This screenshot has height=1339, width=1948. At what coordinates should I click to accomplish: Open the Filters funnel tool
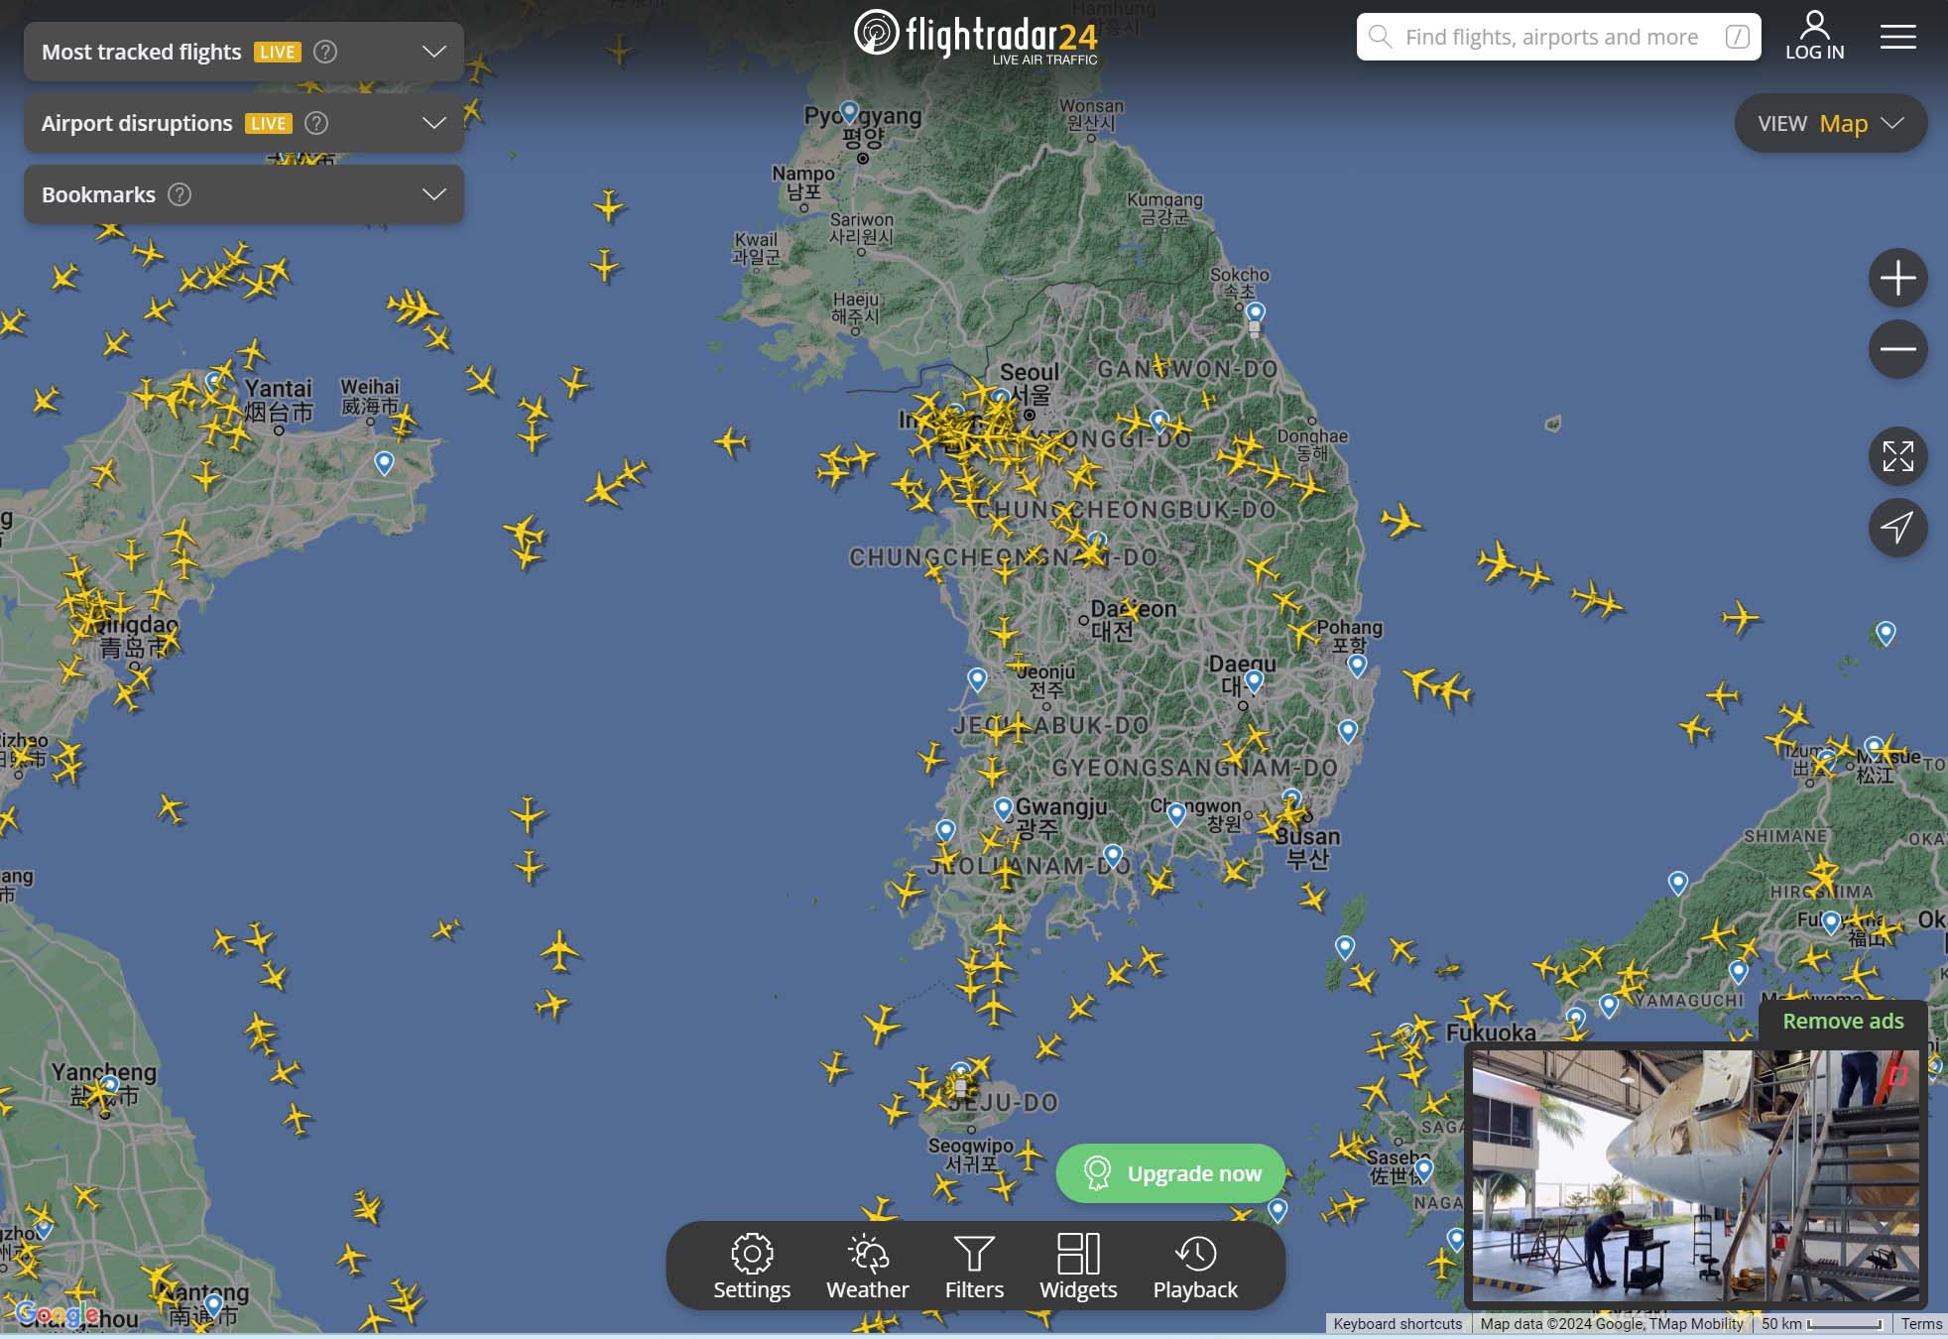pos(974,1266)
